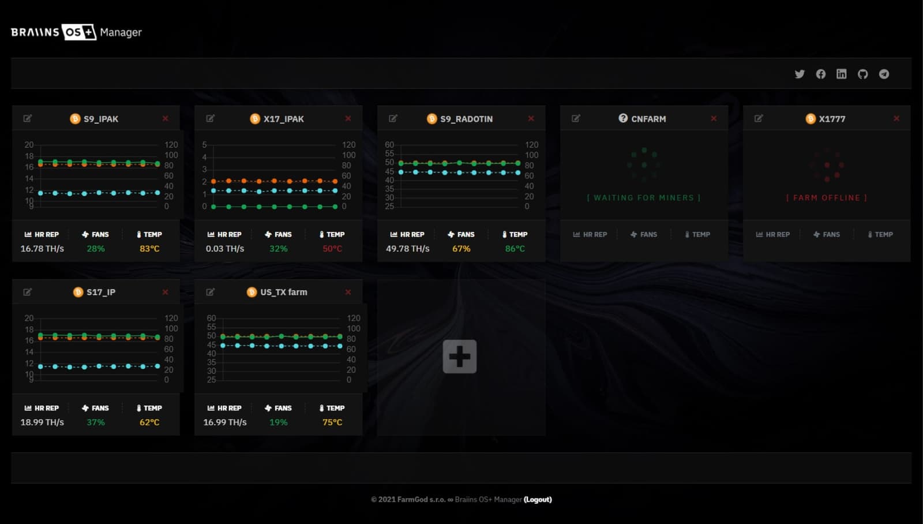Click the S9_RADOTIN farm title
Screen dimensions: 923x524
(x=466, y=119)
